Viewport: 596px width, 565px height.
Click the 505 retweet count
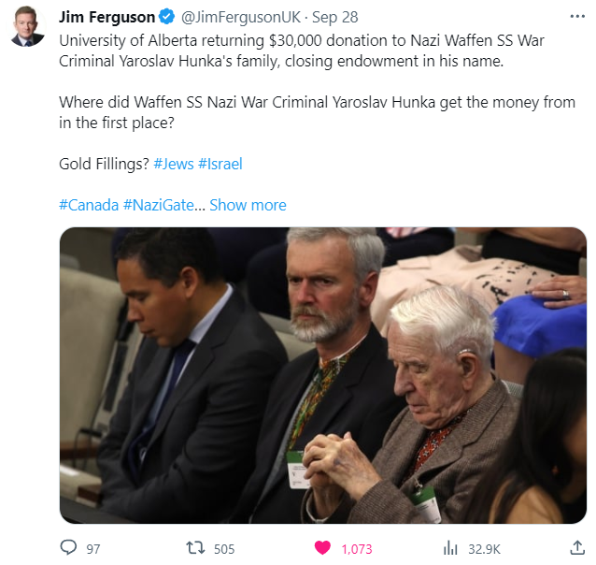point(224,549)
